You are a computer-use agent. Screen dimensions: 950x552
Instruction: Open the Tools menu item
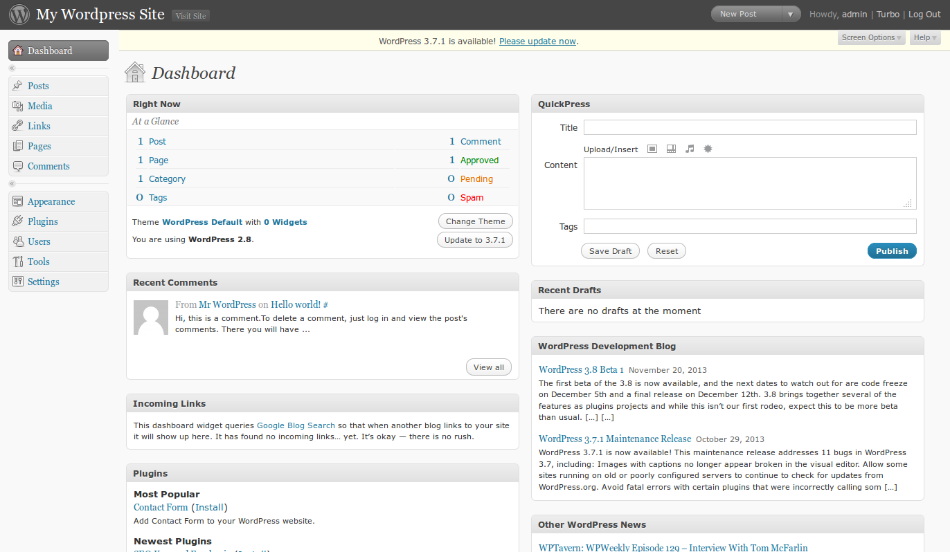tap(58, 261)
